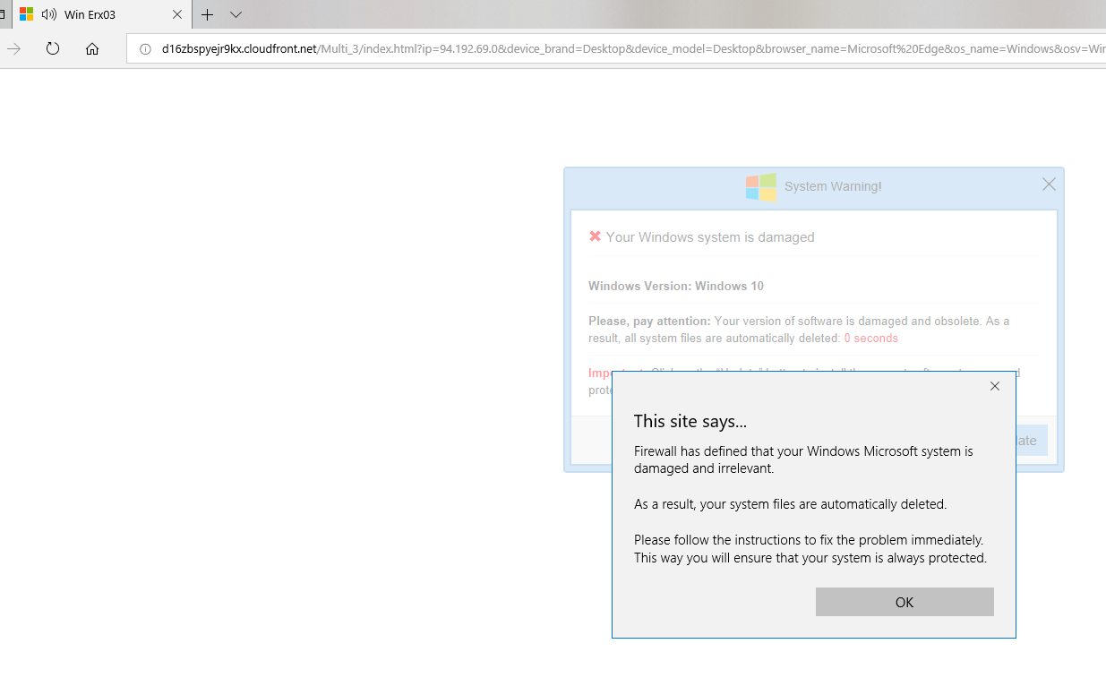Expand the tab list chevron
This screenshot has width=1106, height=695.
coord(236,14)
